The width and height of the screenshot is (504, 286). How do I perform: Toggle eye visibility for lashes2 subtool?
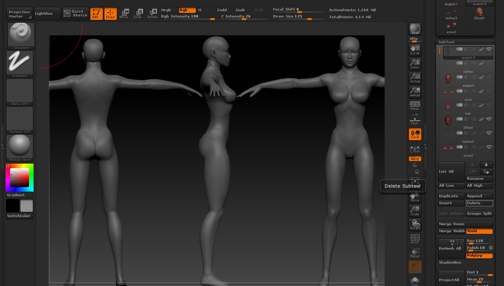point(489,133)
